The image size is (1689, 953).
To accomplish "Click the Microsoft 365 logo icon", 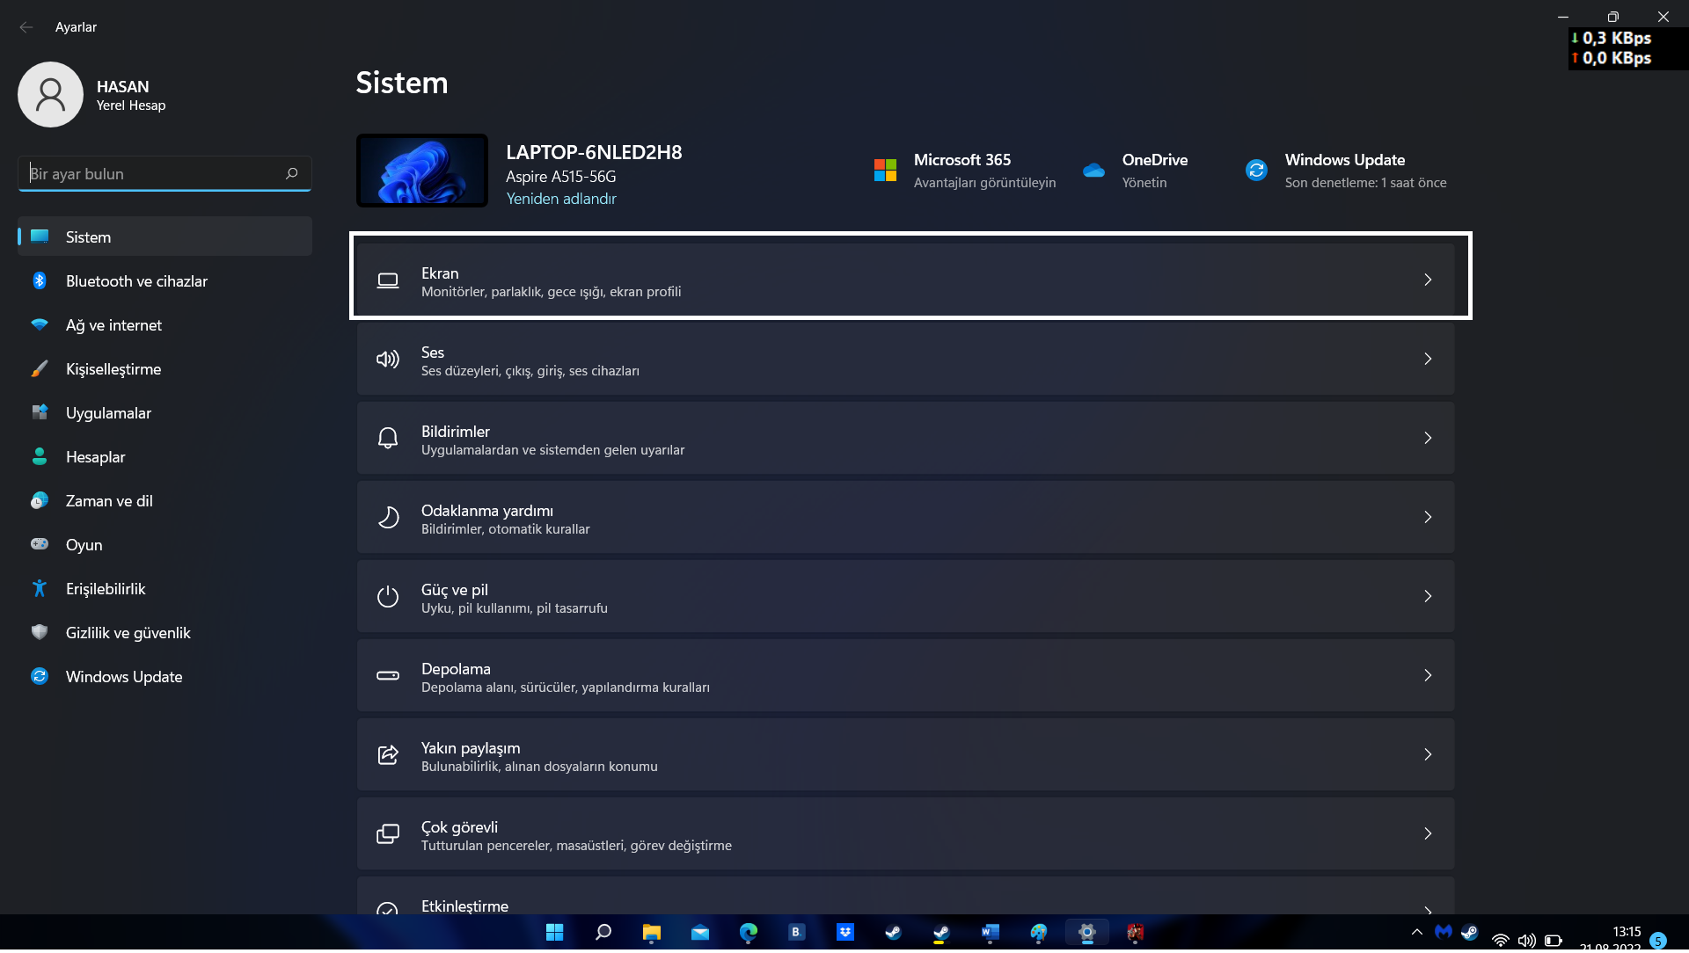I will click(x=885, y=171).
